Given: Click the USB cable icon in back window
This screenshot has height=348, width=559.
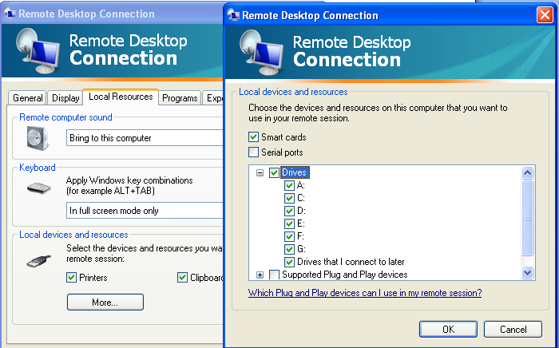Looking at the screenshot, I should point(39,262).
